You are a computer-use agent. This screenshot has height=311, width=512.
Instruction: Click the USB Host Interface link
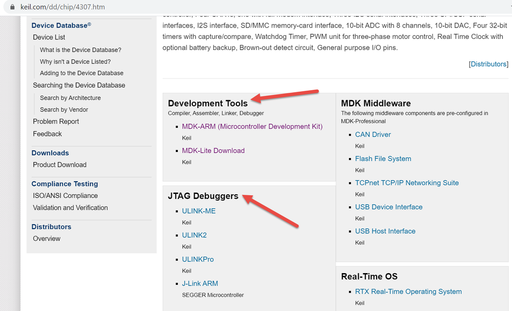pos(385,231)
